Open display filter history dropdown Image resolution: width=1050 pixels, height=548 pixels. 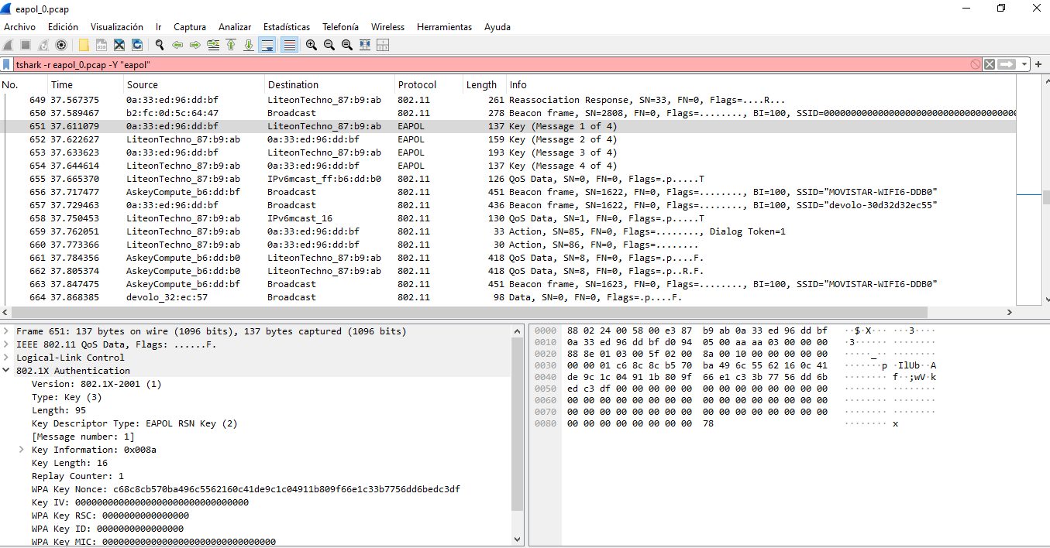point(1025,64)
